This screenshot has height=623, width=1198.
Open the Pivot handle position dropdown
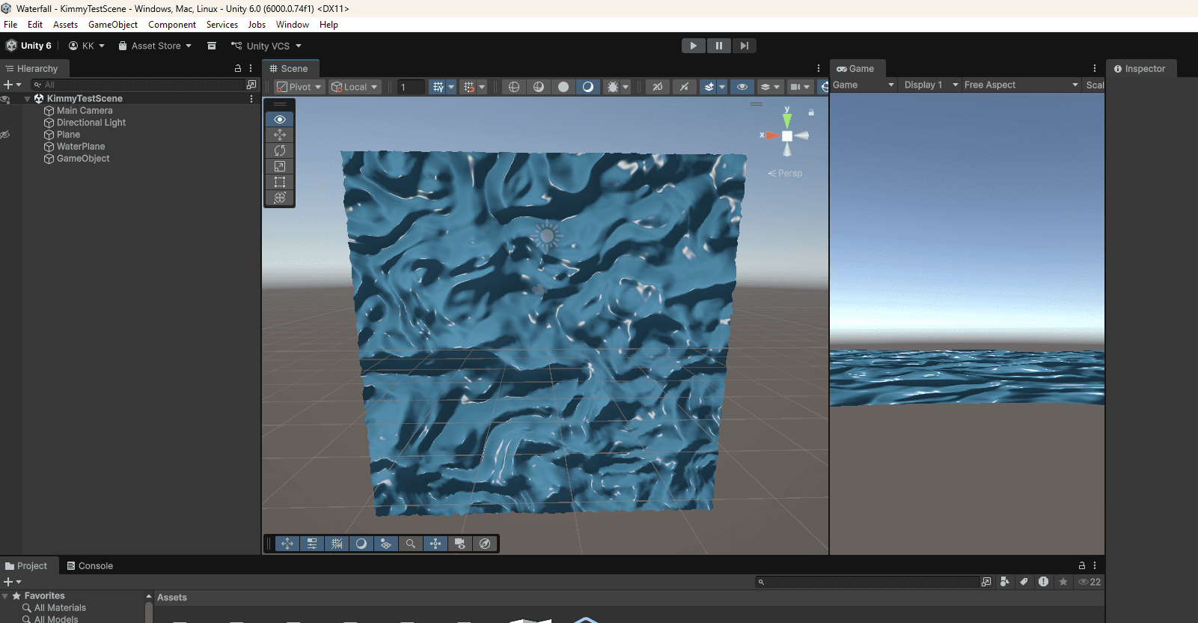299,87
